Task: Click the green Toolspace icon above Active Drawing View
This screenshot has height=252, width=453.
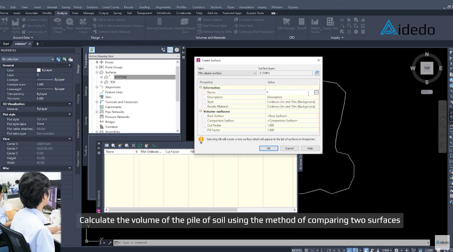Action: pyautogui.click(x=92, y=50)
